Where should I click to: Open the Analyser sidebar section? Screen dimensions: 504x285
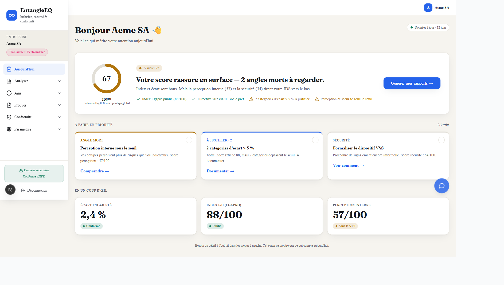click(x=34, y=81)
